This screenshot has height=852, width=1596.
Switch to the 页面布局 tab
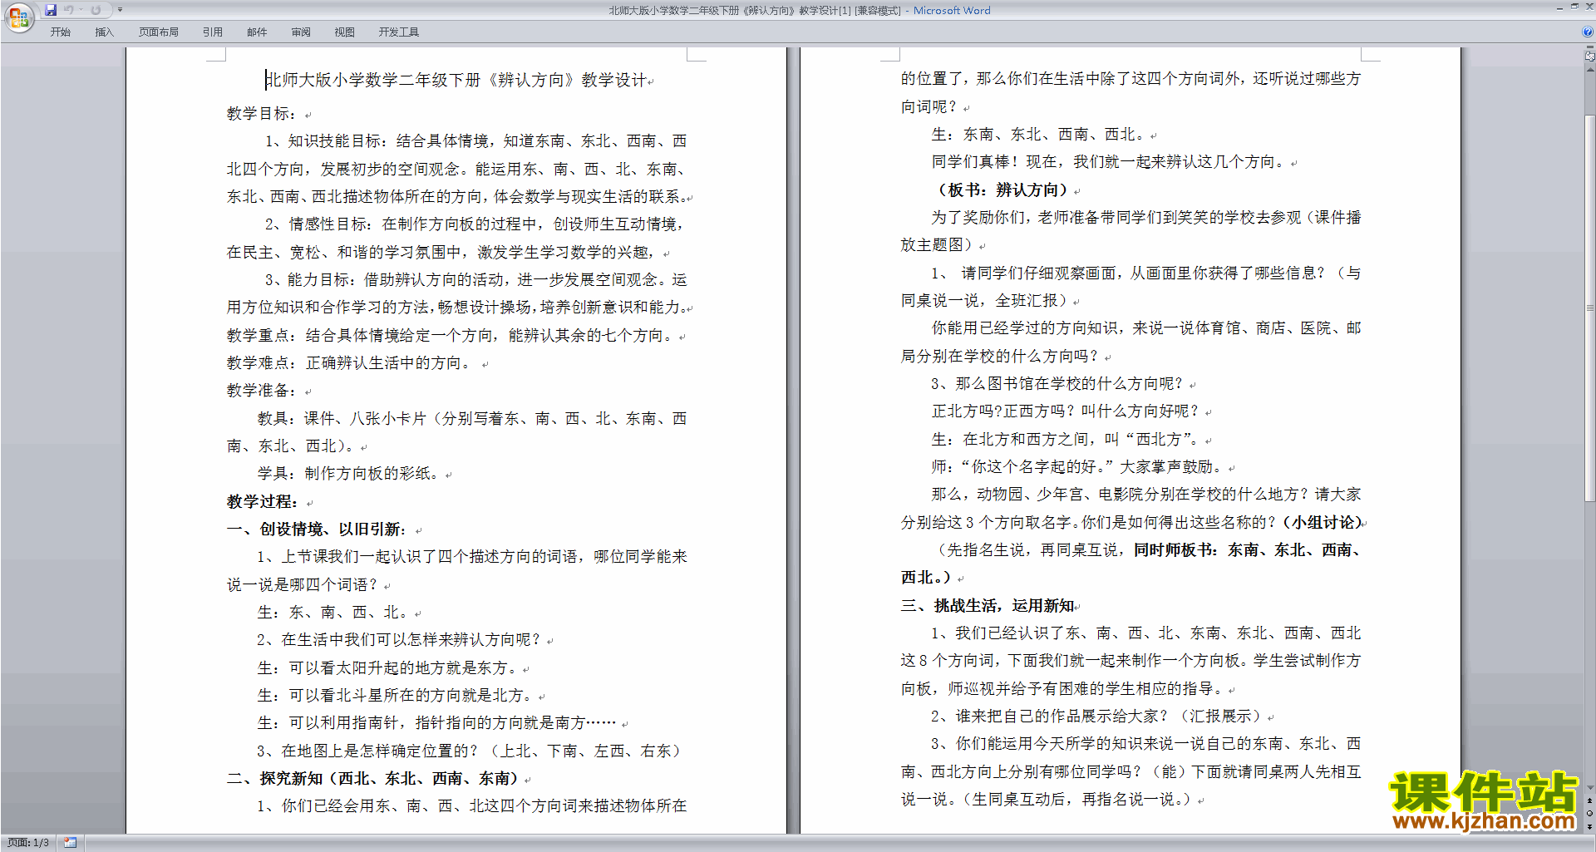point(159,32)
